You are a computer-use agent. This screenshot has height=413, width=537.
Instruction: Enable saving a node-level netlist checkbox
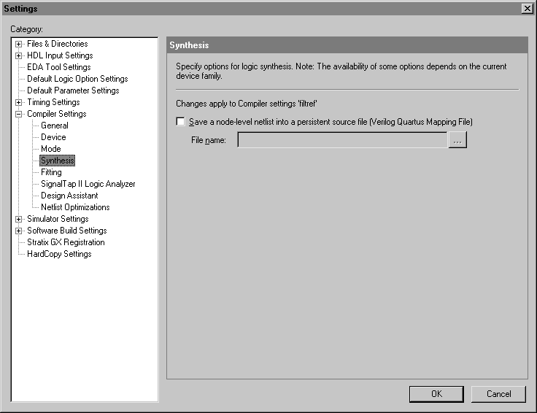181,122
